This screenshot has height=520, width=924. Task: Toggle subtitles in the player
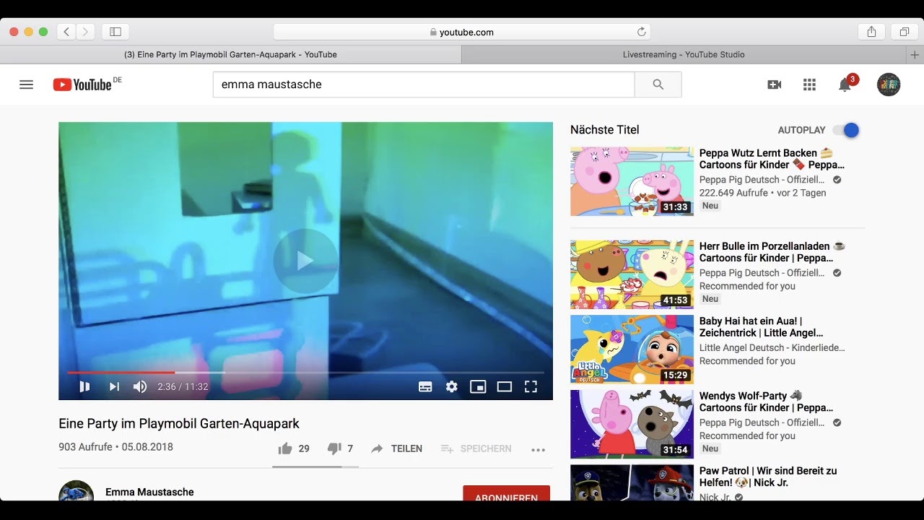[x=425, y=386]
